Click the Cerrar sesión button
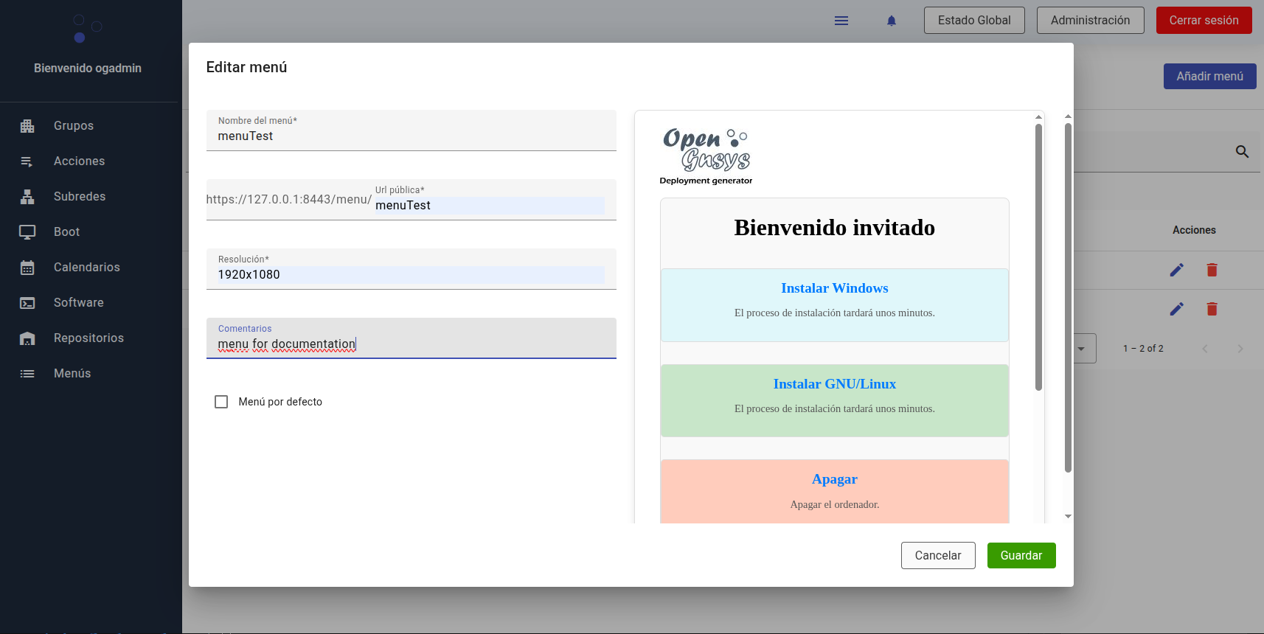 [x=1203, y=21]
